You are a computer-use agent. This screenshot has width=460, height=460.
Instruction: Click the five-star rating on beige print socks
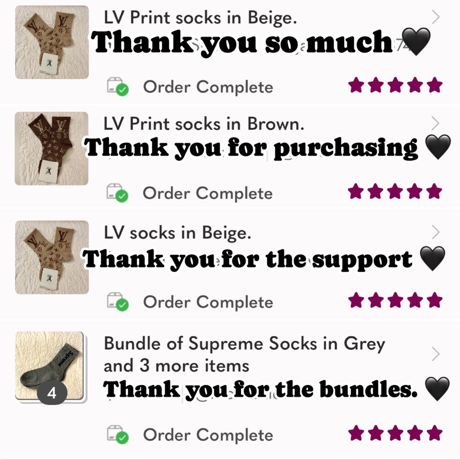(x=395, y=86)
